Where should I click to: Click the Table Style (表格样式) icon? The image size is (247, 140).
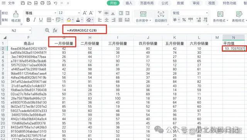239,14
